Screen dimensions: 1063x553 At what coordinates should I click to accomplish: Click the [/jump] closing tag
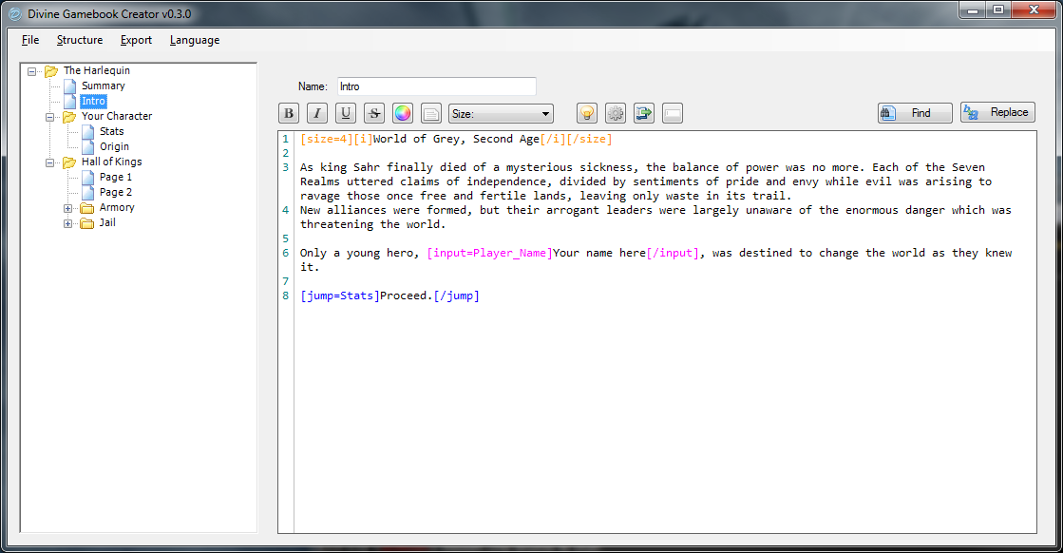point(456,296)
